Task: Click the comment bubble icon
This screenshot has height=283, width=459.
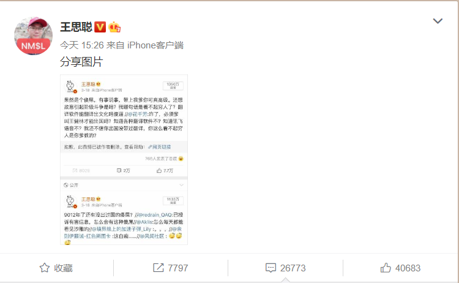Action: pos(271,268)
